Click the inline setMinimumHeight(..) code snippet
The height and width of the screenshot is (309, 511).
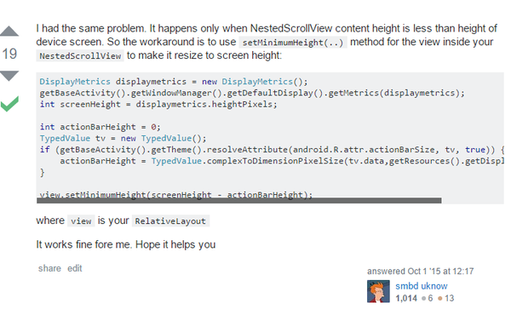[293, 43]
